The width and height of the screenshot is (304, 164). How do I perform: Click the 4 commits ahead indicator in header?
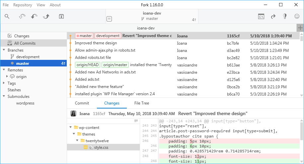(194, 20)
